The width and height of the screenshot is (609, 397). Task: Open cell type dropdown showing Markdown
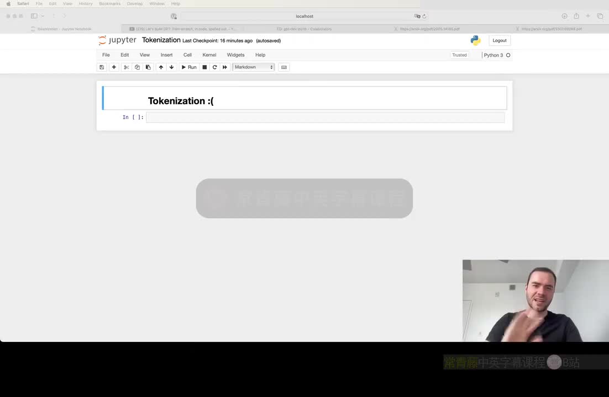[x=254, y=67]
